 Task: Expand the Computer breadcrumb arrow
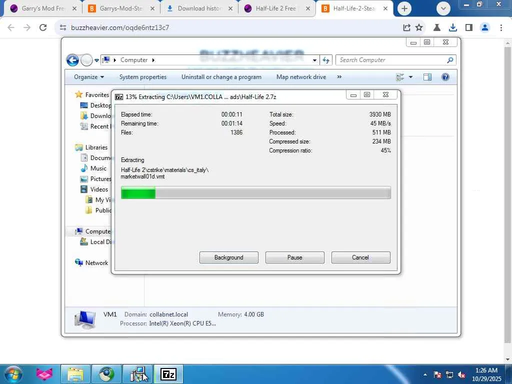point(153,60)
